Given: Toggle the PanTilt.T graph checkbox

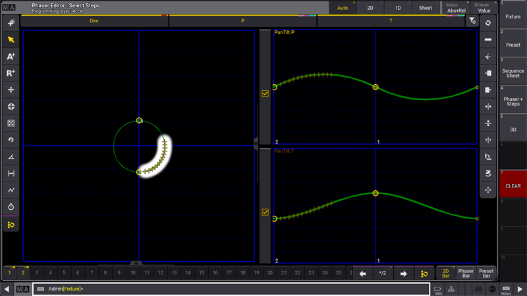Looking at the screenshot, I should pyautogui.click(x=265, y=212).
